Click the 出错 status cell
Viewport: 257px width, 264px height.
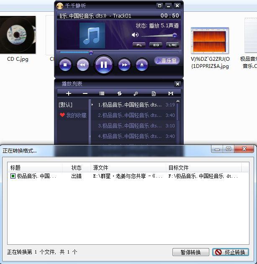click(76, 176)
